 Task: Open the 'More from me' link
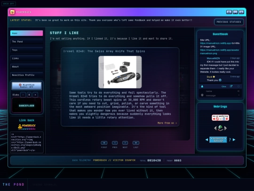coord(167,123)
